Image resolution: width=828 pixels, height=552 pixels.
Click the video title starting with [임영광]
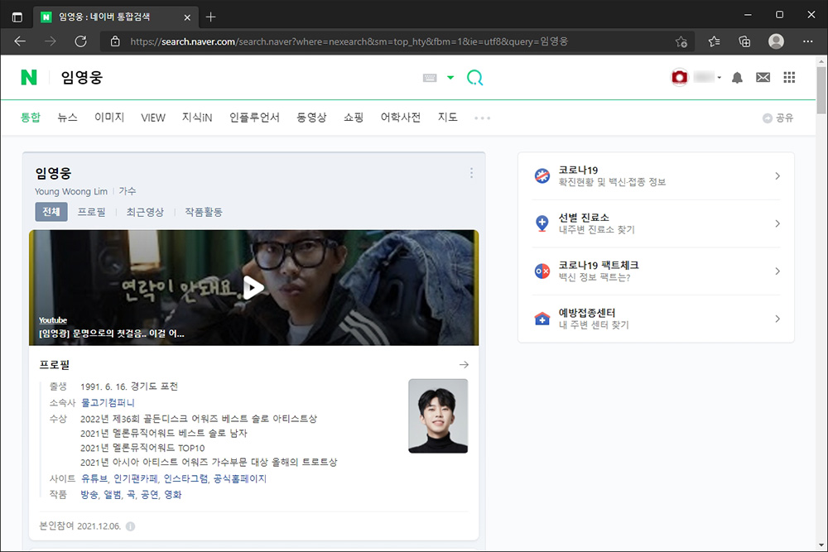point(112,334)
